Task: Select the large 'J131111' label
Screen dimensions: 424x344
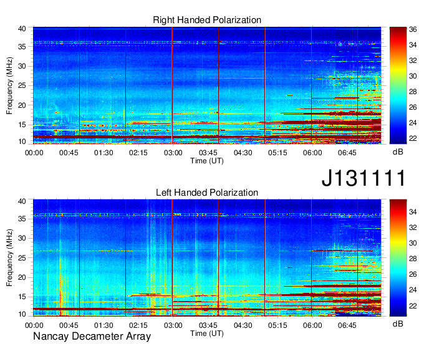Action: click(x=364, y=178)
